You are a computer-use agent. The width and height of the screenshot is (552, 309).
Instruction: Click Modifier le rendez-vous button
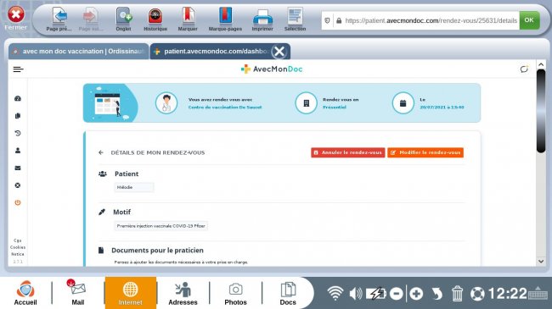(425, 152)
